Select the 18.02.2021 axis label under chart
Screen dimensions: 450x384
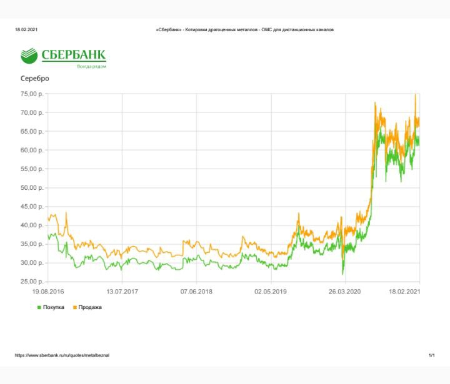[x=404, y=292]
